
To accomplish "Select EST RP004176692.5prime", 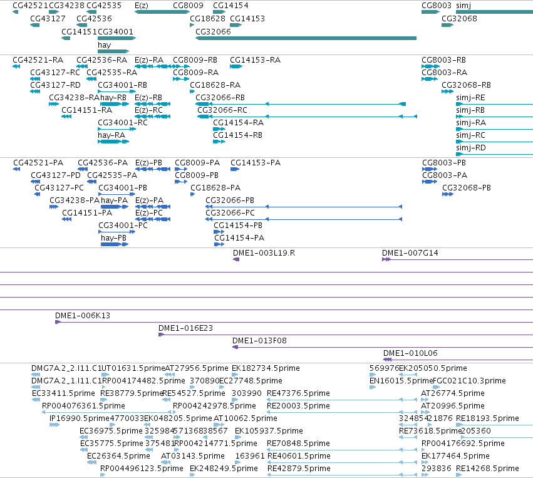I will (423, 450).
